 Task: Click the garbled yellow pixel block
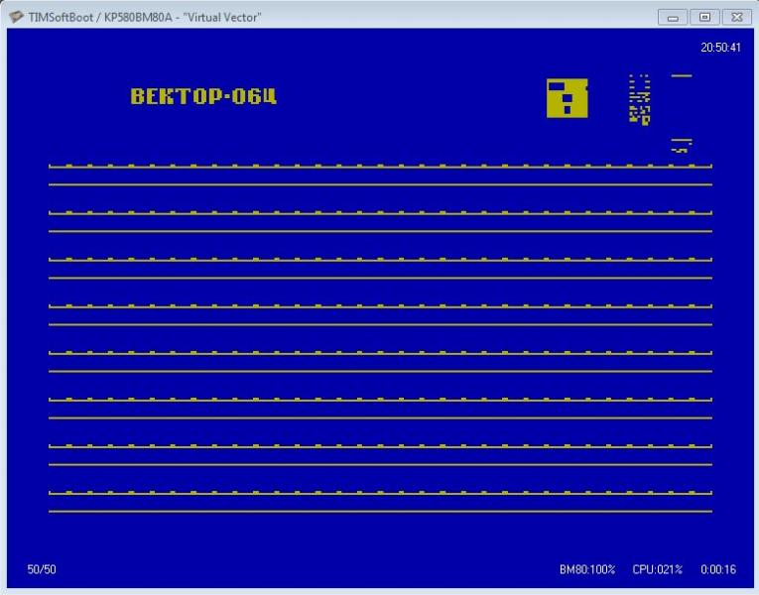(x=639, y=99)
